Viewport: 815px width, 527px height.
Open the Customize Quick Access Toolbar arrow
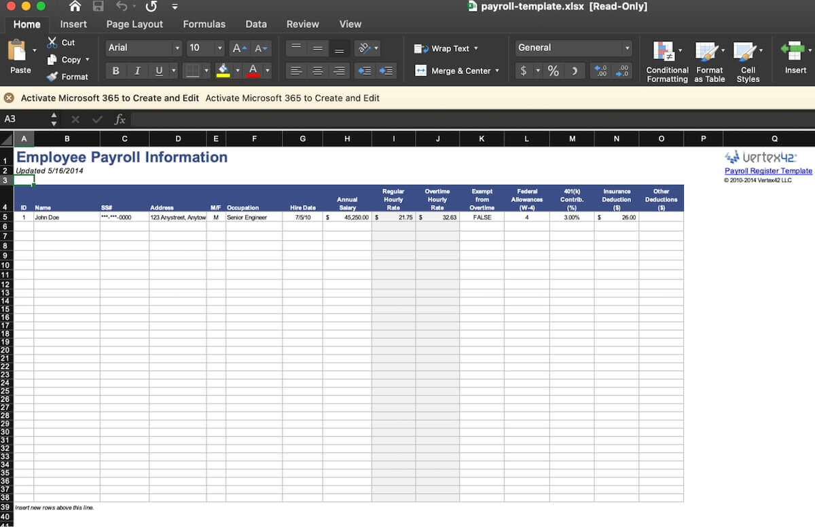point(175,7)
